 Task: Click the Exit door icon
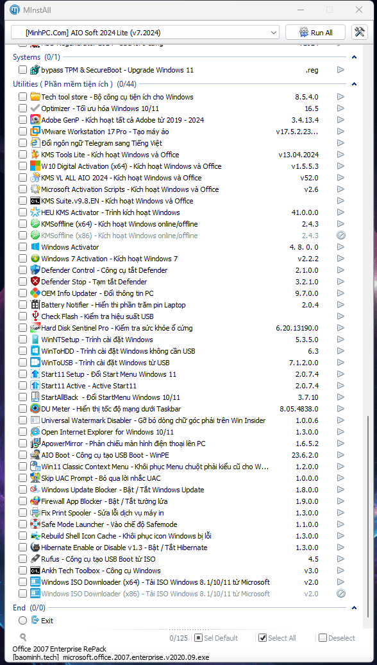[x=35, y=620]
